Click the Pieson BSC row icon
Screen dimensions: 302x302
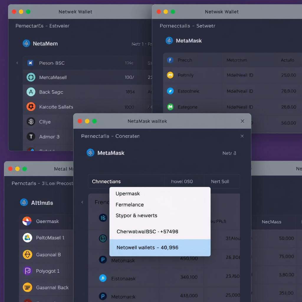coord(30,63)
